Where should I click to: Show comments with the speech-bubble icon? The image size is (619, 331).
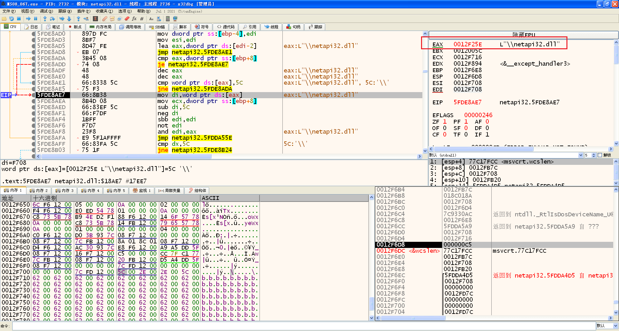112,19
